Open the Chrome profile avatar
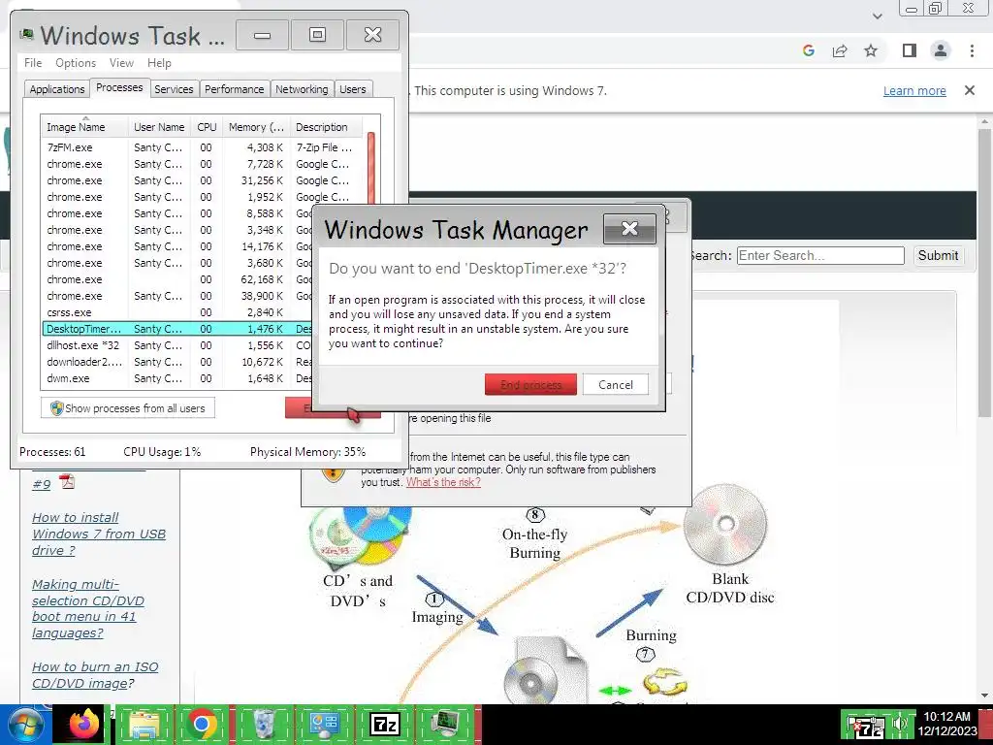The image size is (993, 745). (941, 50)
